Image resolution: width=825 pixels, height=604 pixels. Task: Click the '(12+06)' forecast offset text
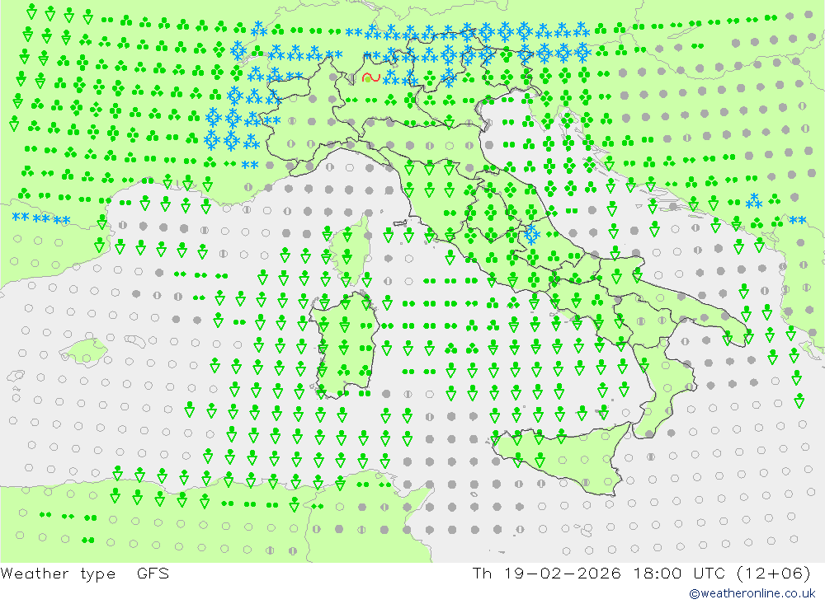coord(774,573)
